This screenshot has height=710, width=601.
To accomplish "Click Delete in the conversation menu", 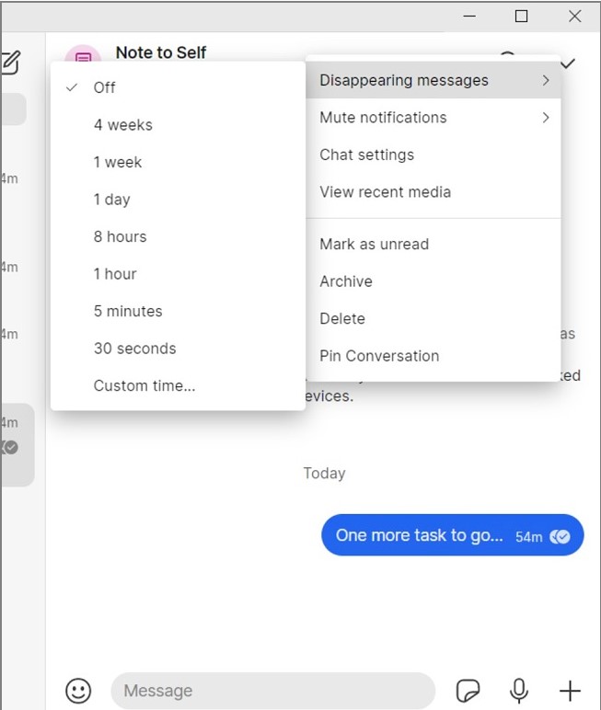I will pos(342,318).
